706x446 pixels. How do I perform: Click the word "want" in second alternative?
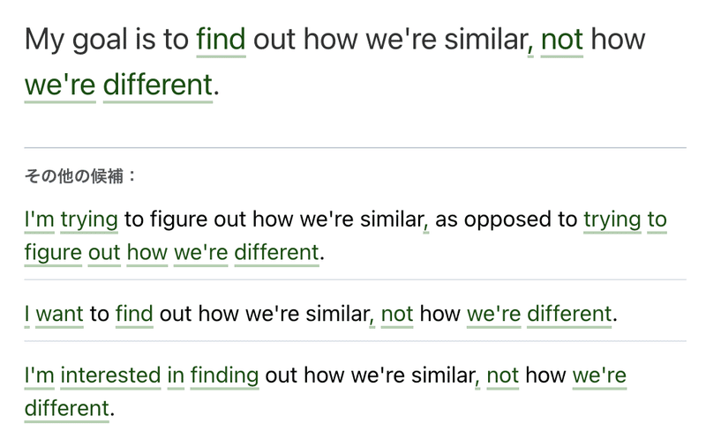[59, 314]
